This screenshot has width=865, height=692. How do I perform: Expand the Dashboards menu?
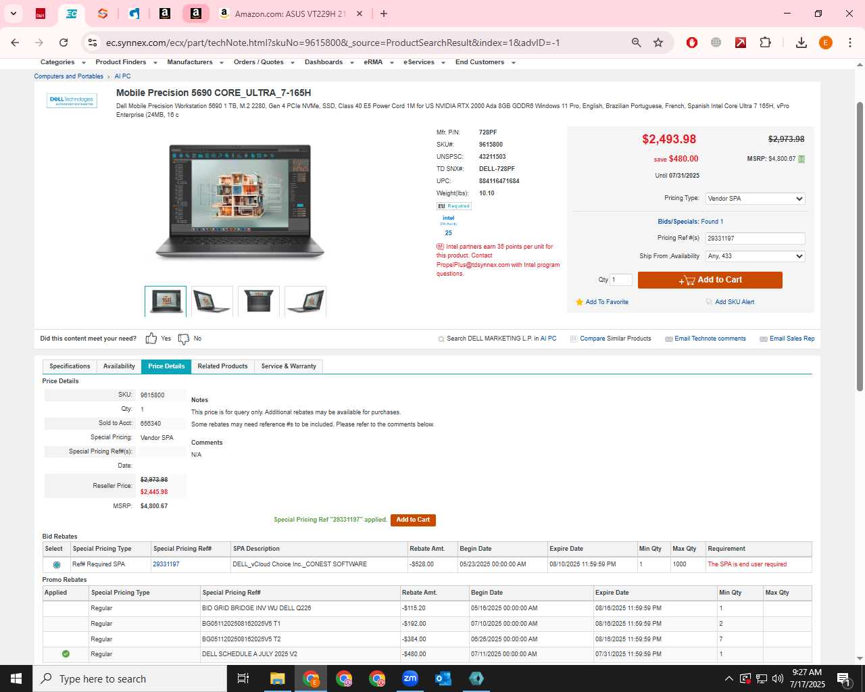click(x=329, y=62)
